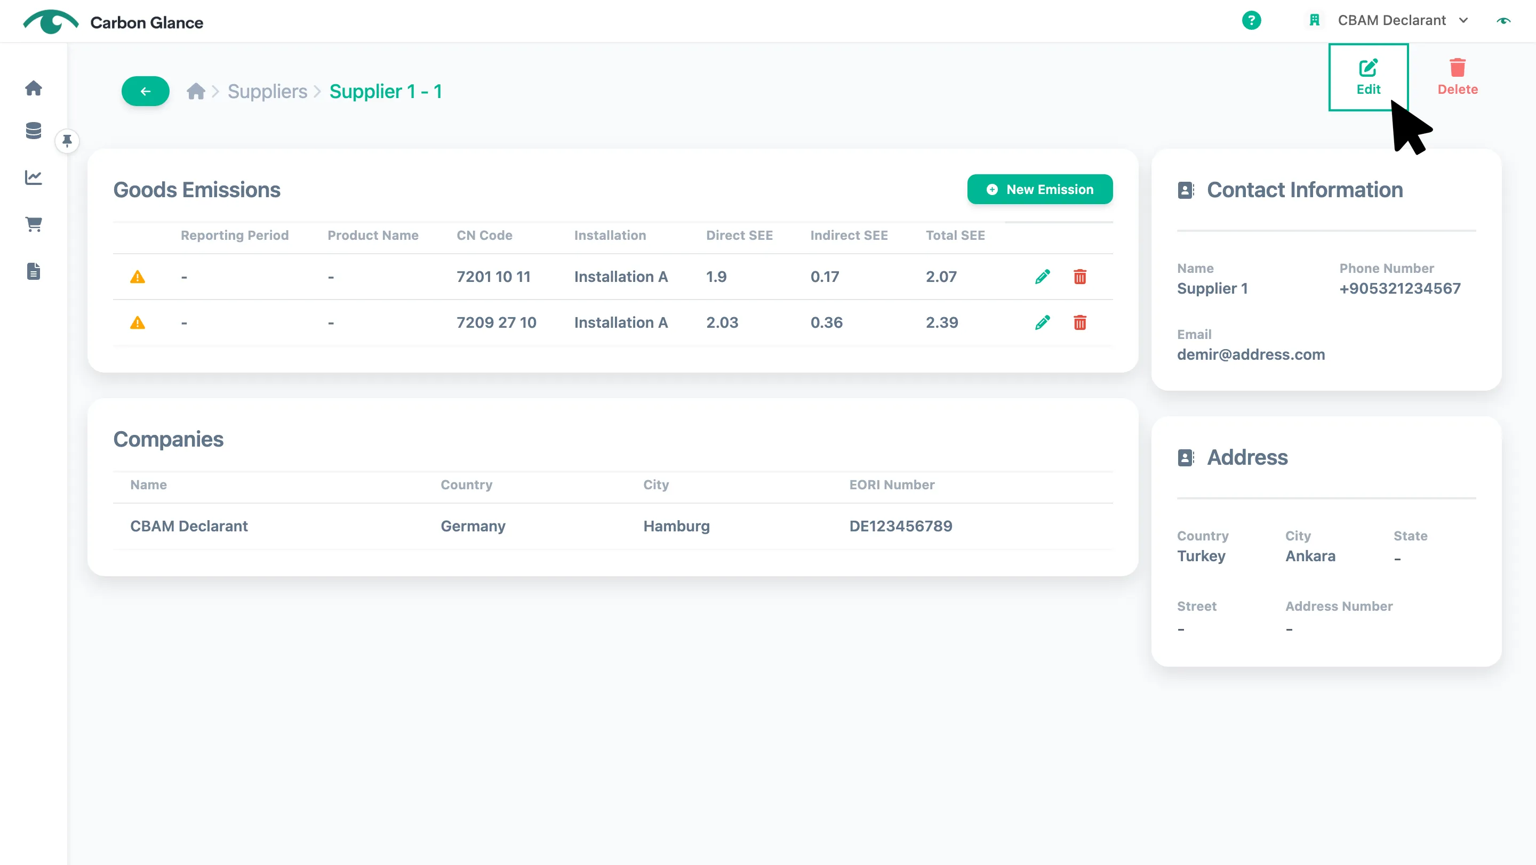Image resolution: width=1536 pixels, height=865 pixels.
Task: Click the Carbon Glance logo
Action: tap(113, 22)
